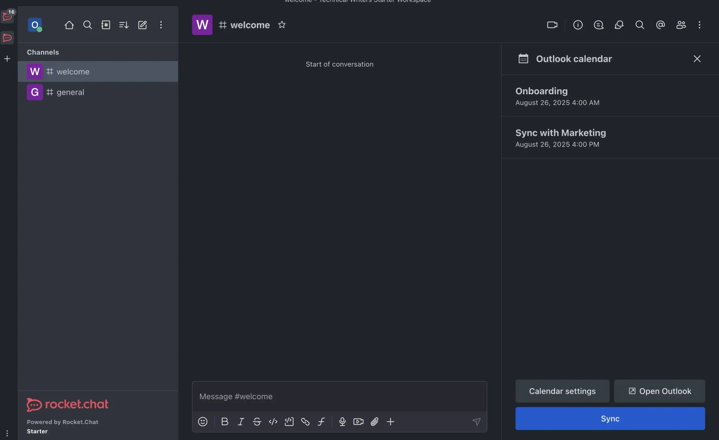Click the Create new pencil icon
Screen dimensions: 719x440
click(x=142, y=25)
